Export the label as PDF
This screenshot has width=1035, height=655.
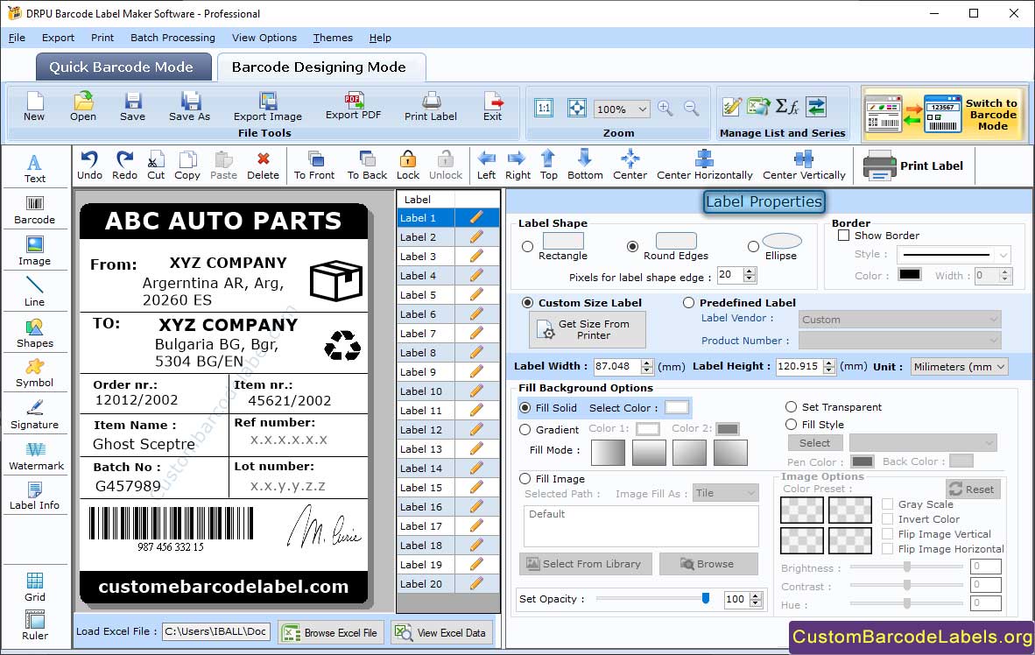(x=353, y=106)
